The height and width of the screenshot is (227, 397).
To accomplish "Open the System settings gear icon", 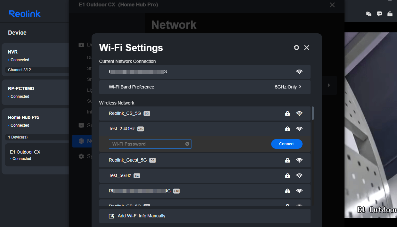I will (x=81, y=156).
